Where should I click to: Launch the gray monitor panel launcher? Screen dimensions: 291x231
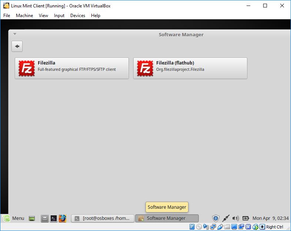(x=45, y=218)
